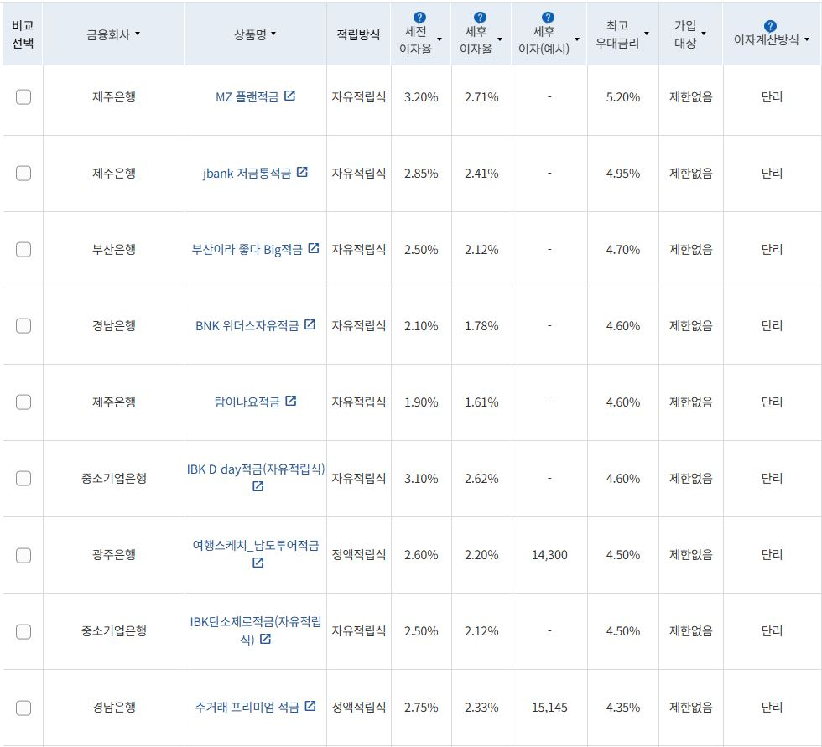Viewport: 822px width, 747px height.
Task: Select the 적립방식 column header
Action: (357, 34)
